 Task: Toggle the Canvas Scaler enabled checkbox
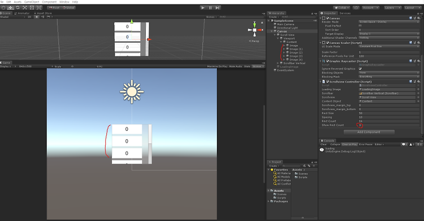coord(328,43)
